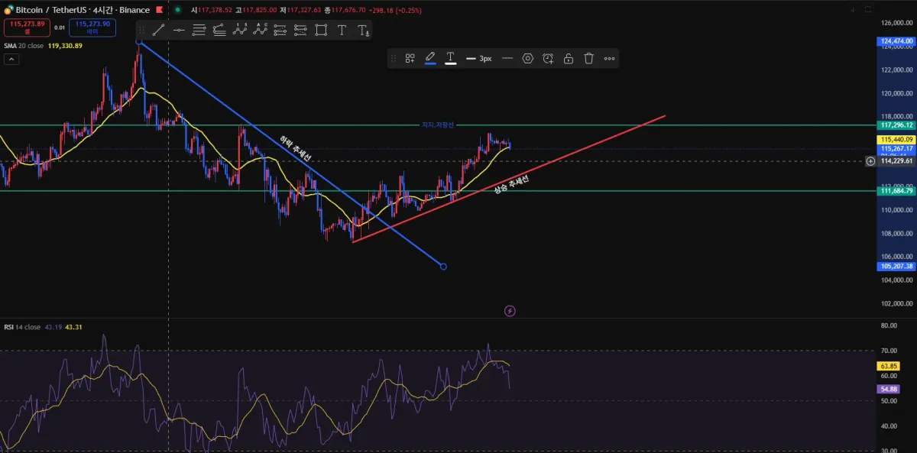Select the Parallel Channel tool
The image size is (917, 453).
click(x=199, y=30)
